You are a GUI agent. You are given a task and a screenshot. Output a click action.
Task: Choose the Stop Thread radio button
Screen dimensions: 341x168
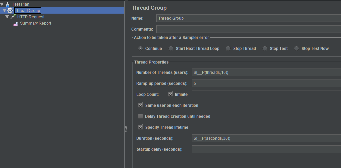pos(228,49)
